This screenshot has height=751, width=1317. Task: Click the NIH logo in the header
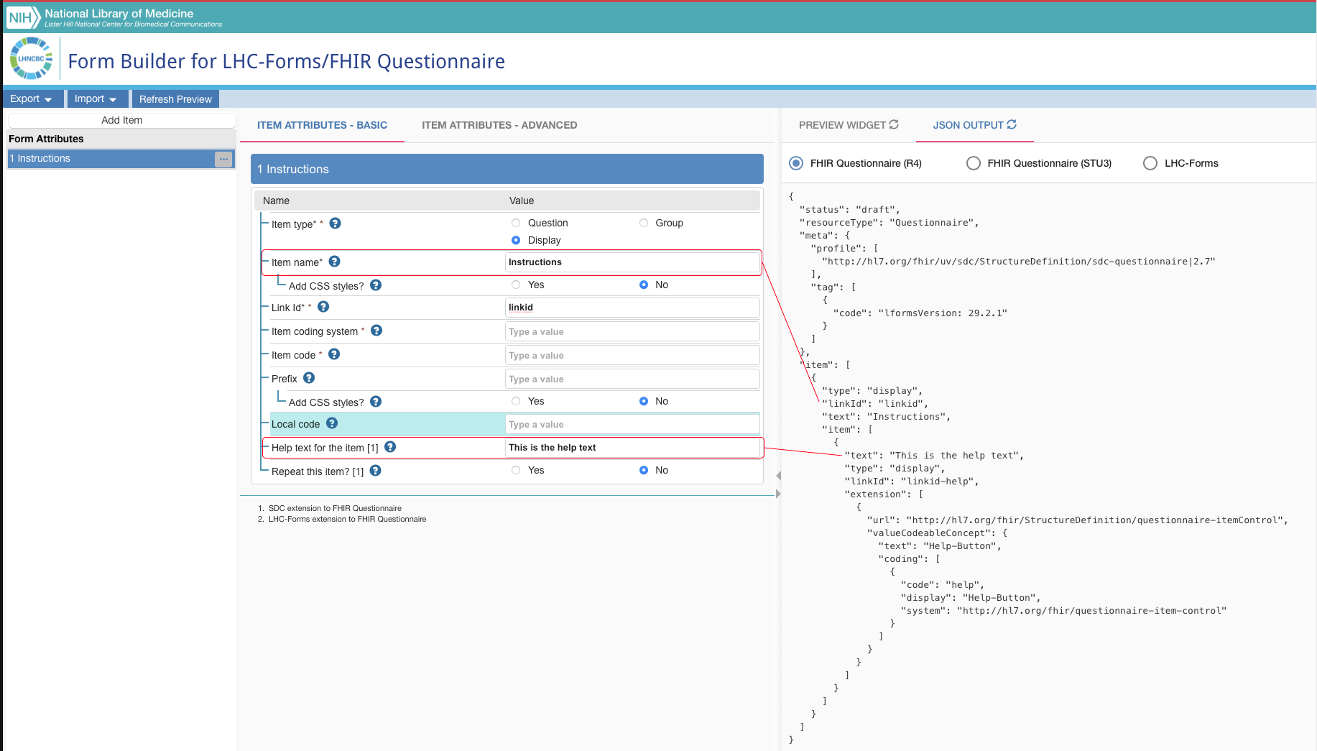[22, 17]
